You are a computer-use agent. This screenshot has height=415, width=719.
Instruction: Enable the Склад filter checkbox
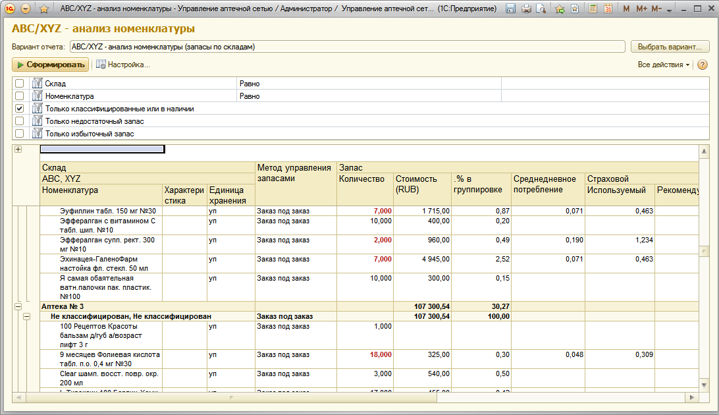click(x=19, y=84)
